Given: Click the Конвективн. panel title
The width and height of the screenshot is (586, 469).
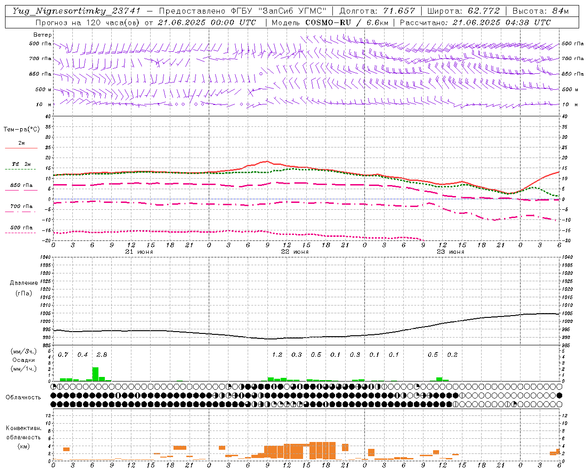Looking at the screenshot, I should tap(24, 428).
